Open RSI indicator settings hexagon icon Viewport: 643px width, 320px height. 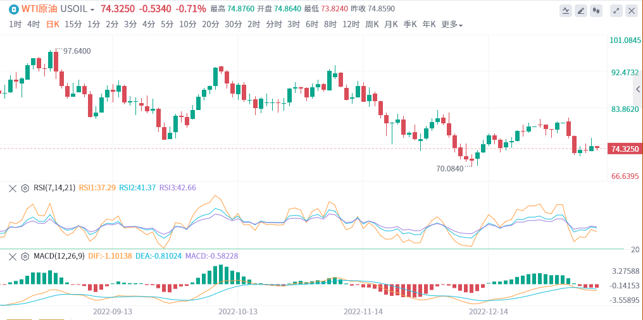pos(25,188)
